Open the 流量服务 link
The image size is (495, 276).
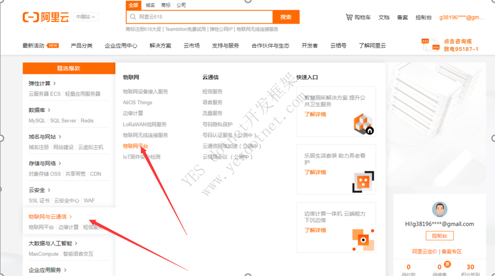pyautogui.click(x=212, y=113)
